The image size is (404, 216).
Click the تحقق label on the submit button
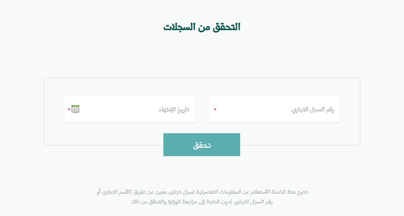point(202,145)
